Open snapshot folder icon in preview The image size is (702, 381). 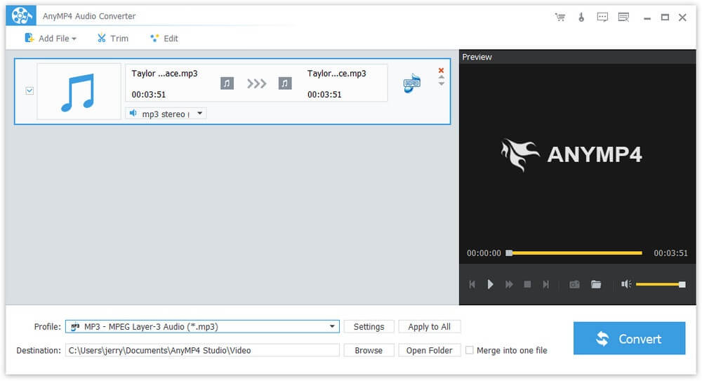[596, 284]
